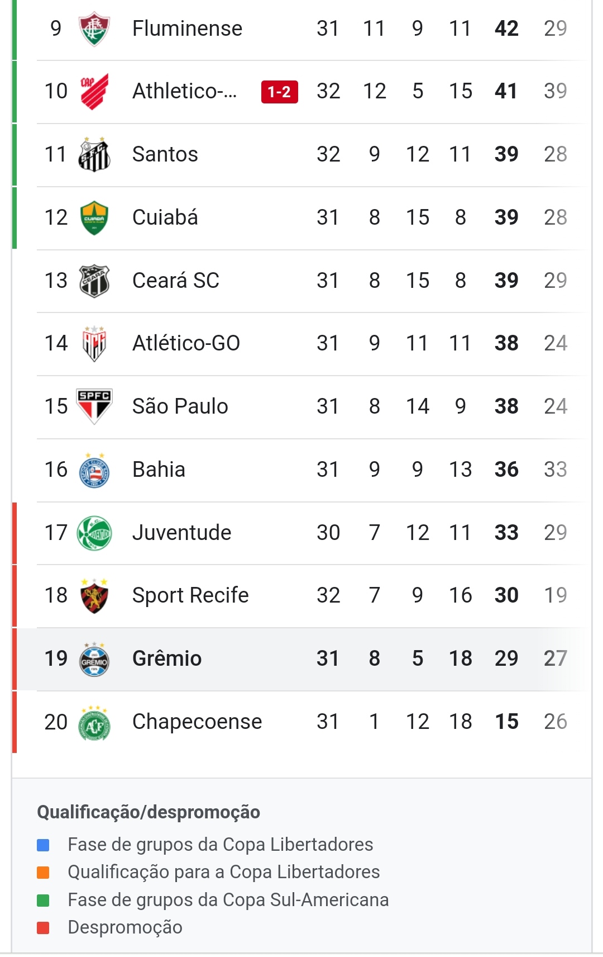Click the Athletico Paranaense red crest
The image size is (603, 957).
(x=94, y=91)
